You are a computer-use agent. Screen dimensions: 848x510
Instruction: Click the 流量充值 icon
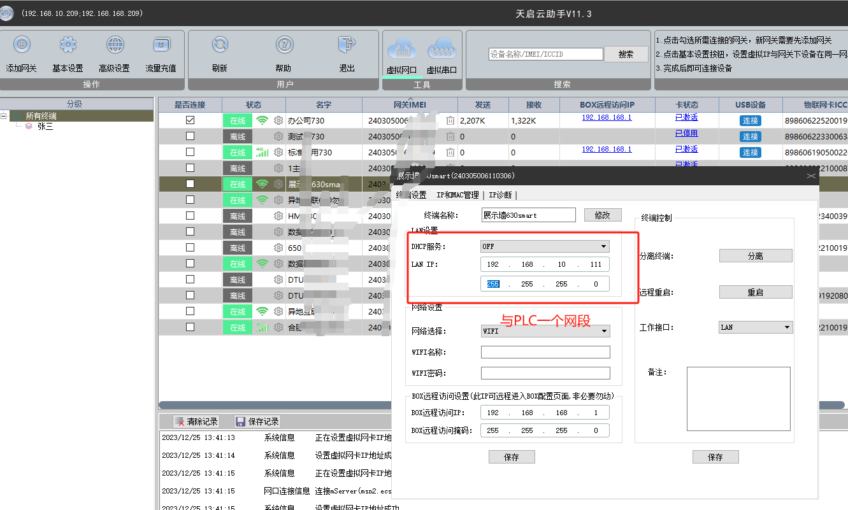[x=161, y=45]
